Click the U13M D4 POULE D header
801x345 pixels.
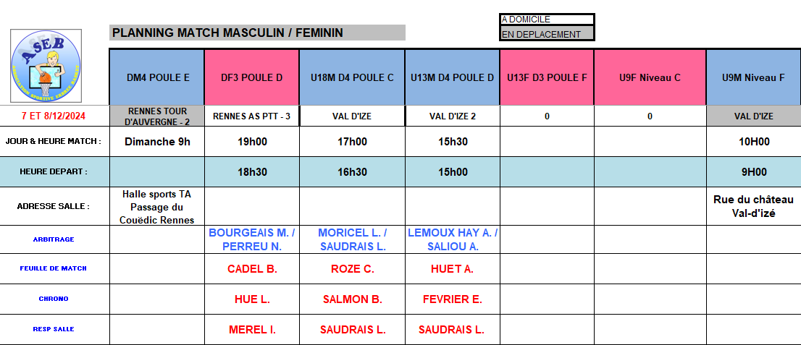click(452, 77)
